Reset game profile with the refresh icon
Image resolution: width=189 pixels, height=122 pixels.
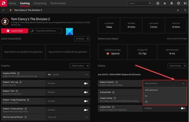pyautogui.click(x=185, y=10)
